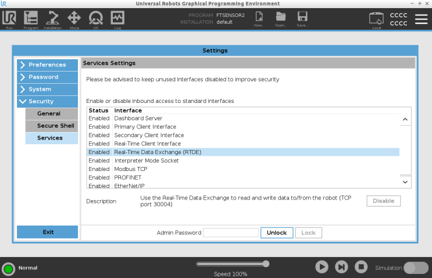This screenshot has width=432, height=278.
Task: Click the Unlock button
Action: pyautogui.click(x=277, y=233)
